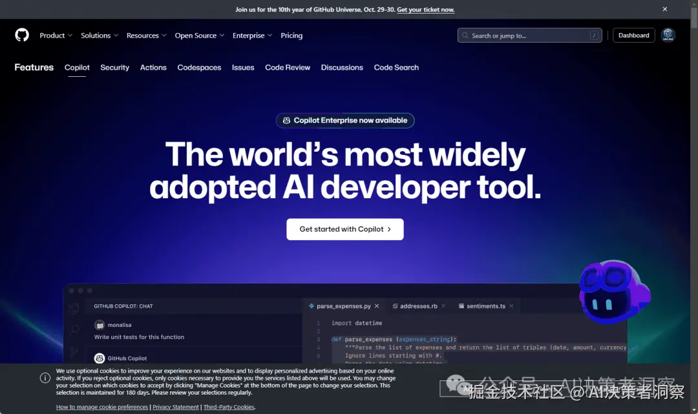This screenshot has height=414, width=698.
Task: Dismiss the Universe announcement banner
Action: (664, 9)
